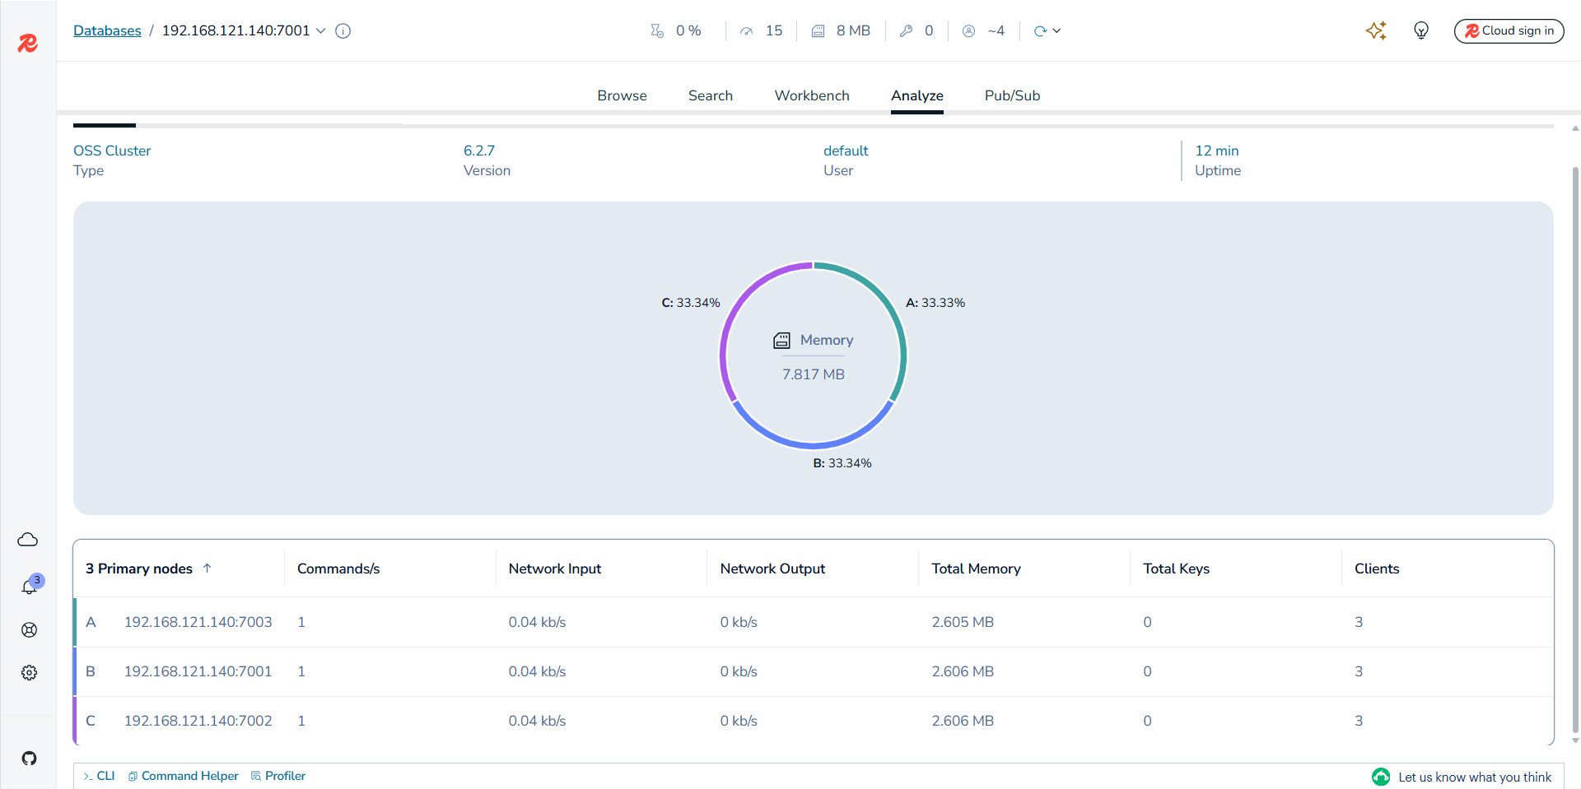Click the total keys key icon
This screenshot has width=1581, height=789.
point(906,30)
